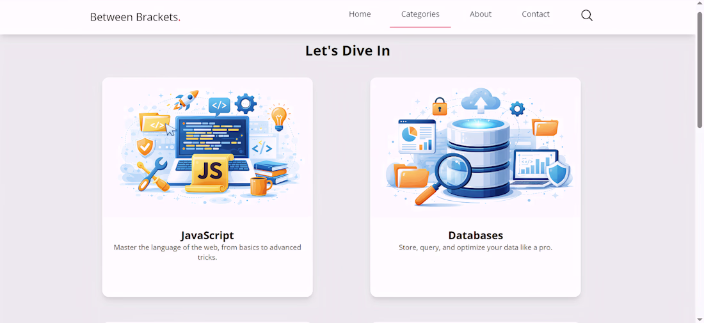The width and height of the screenshot is (704, 323).
Task: Open the JavaScript category illustration
Action: pos(207,148)
